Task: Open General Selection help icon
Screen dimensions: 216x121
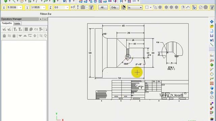Action: (212, 7)
